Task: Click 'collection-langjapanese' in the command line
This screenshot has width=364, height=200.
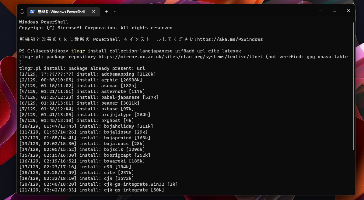Action: 141,51
